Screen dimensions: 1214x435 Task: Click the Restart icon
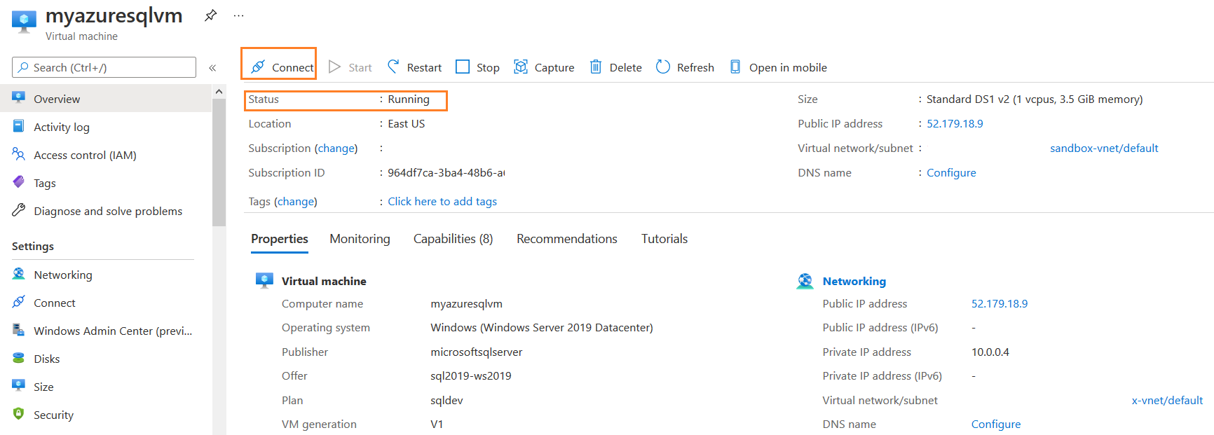point(394,67)
